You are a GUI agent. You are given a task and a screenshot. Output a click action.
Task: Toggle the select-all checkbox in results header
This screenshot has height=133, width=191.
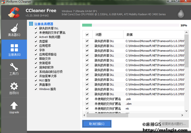[x=87, y=35]
